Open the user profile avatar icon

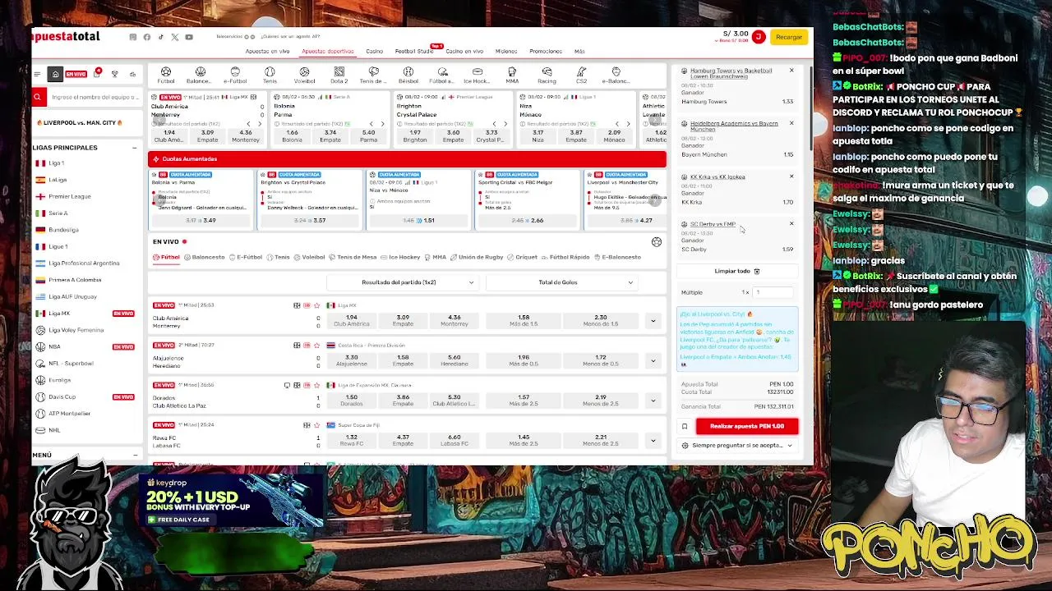point(759,37)
